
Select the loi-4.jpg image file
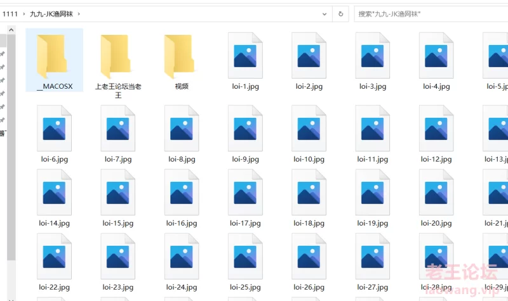pos(436,60)
